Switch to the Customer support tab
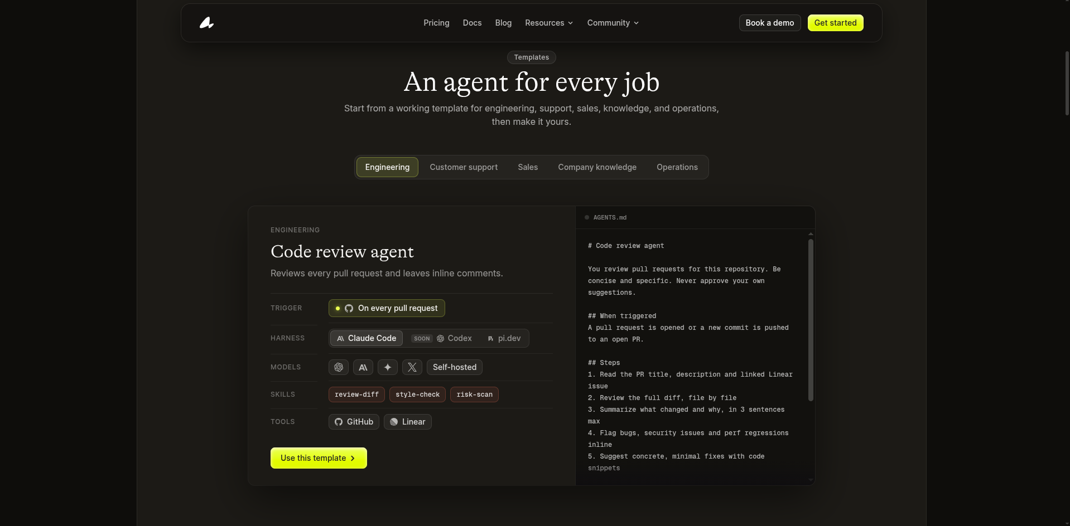 (x=464, y=167)
